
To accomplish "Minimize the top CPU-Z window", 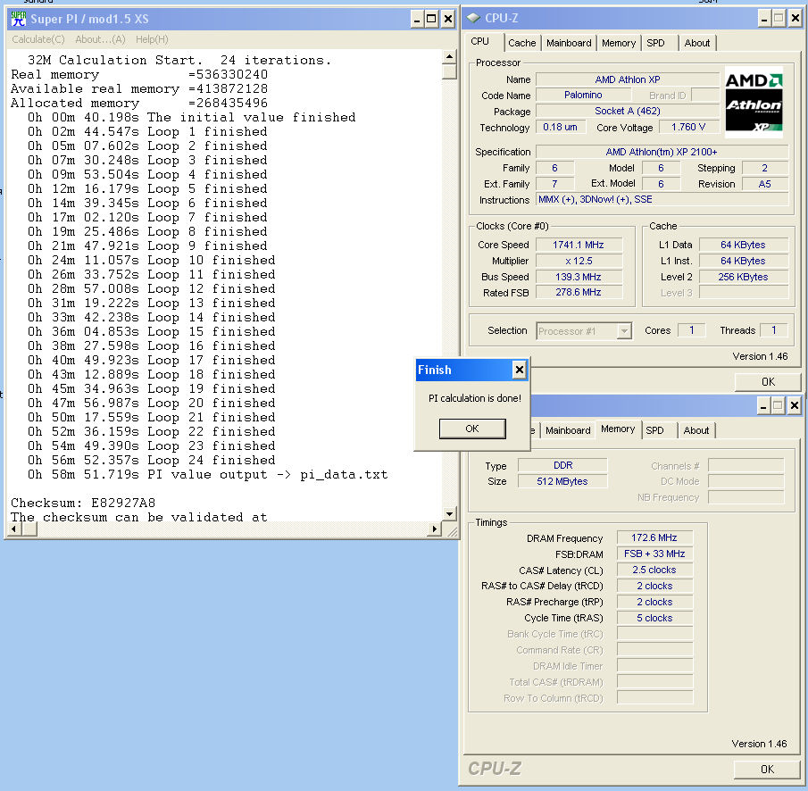I will [764, 19].
